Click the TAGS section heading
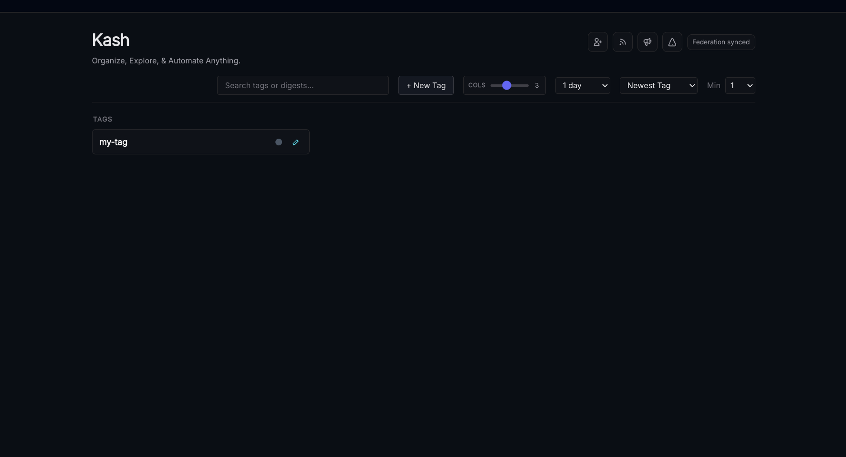 click(103, 119)
